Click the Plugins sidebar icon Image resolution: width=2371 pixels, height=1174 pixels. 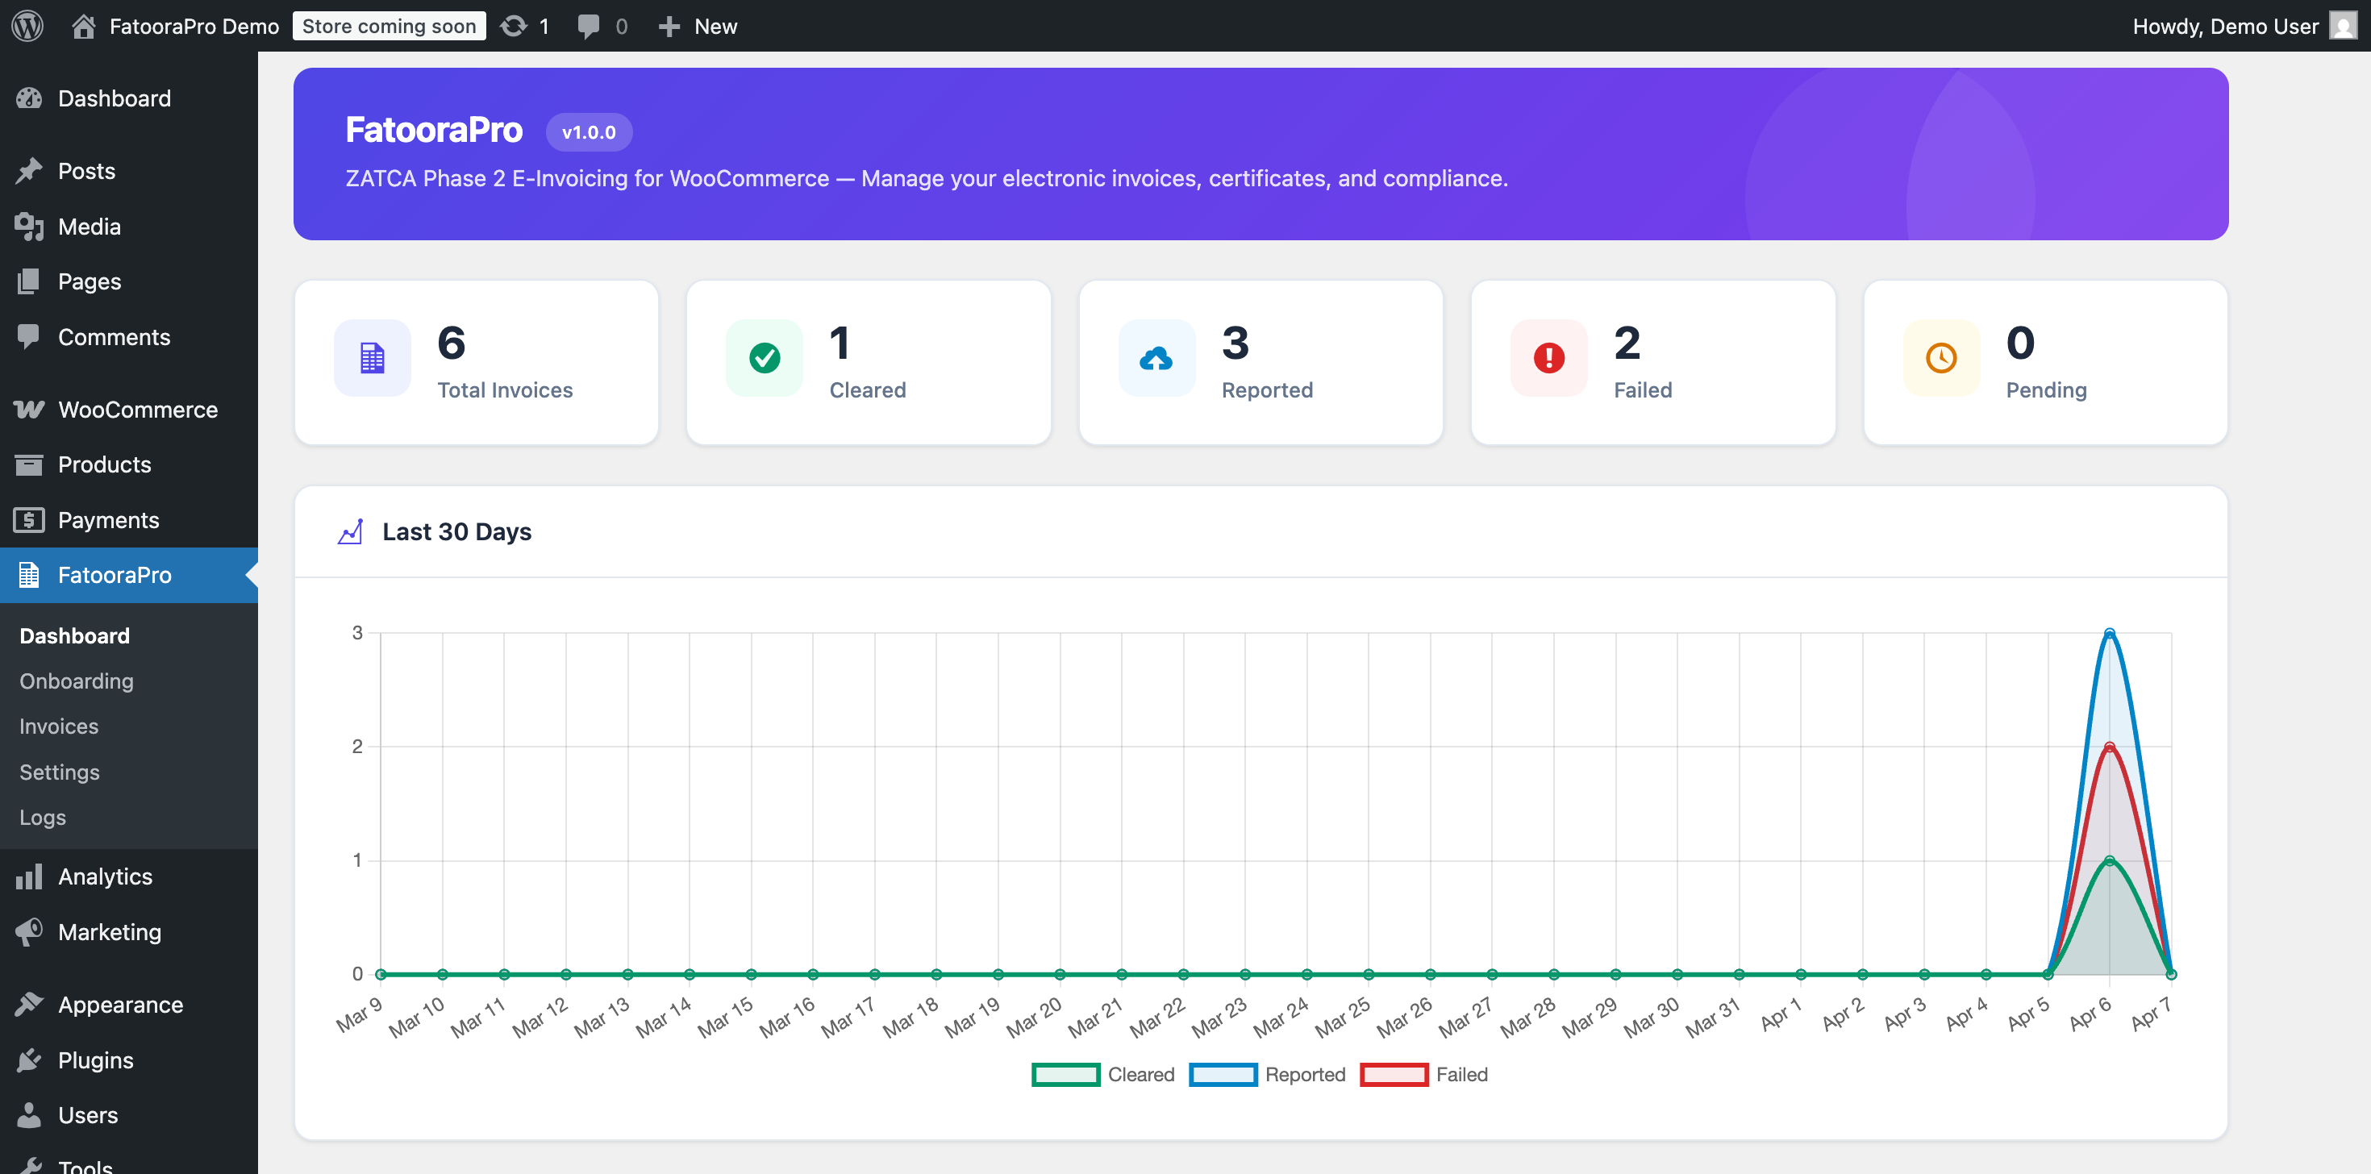[x=28, y=1060]
